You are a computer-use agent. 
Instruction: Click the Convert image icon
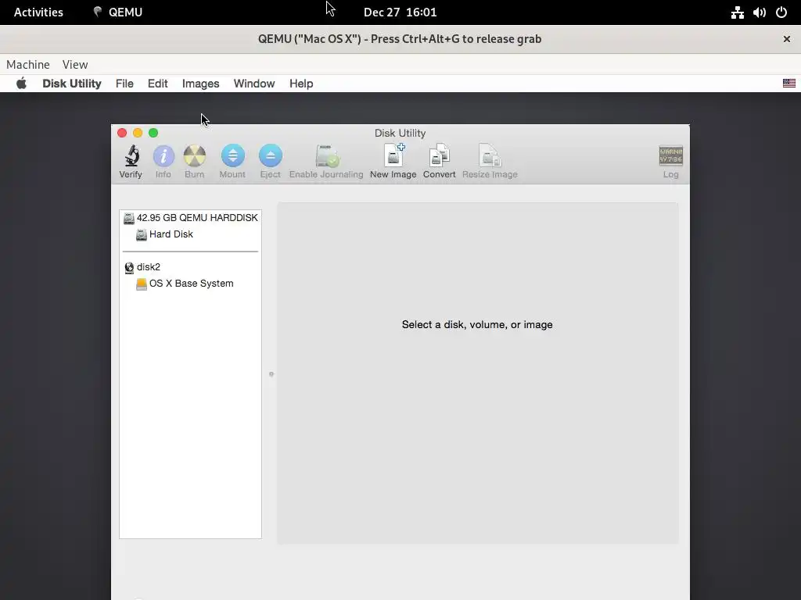(x=440, y=155)
